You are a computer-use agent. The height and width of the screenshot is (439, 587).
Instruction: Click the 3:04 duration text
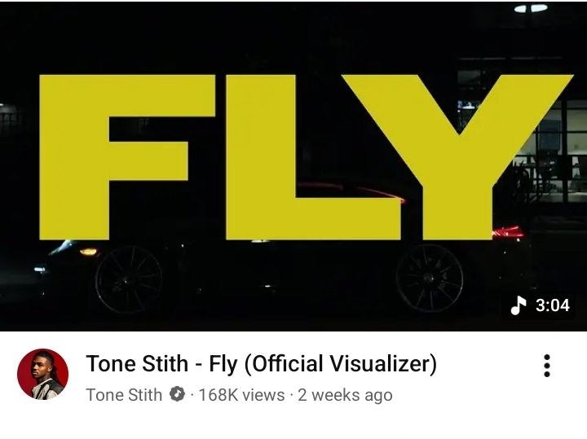coord(552,305)
